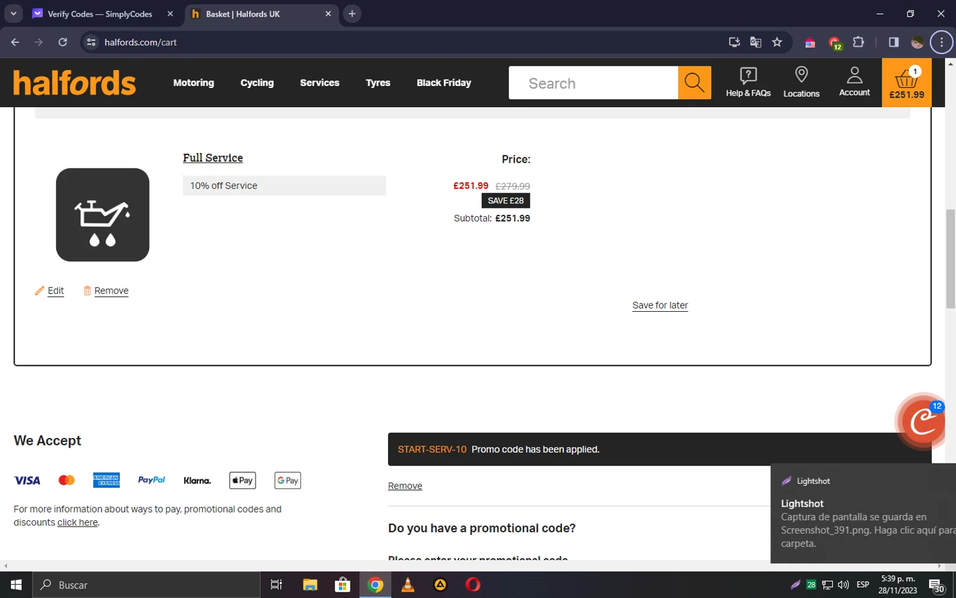Open the volume control in system tray
Screen dimensions: 956x598
point(843,585)
